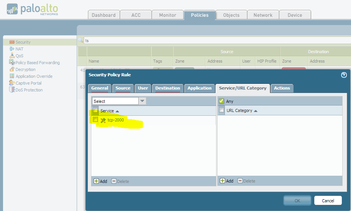Sort using URL Category column arrow

[x=255, y=111]
